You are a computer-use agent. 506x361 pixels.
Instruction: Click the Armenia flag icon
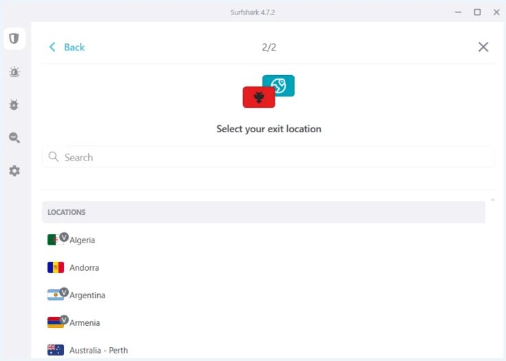point(55,322)
